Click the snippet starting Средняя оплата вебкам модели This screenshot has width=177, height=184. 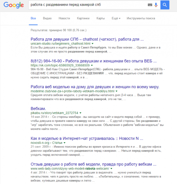(91, 97)
